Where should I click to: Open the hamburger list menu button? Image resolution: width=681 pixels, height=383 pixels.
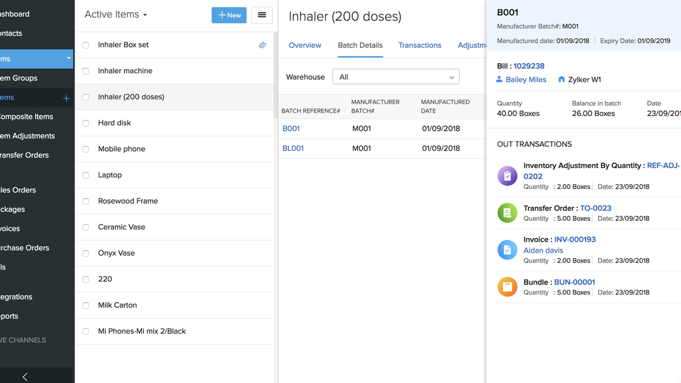[261, 15]
